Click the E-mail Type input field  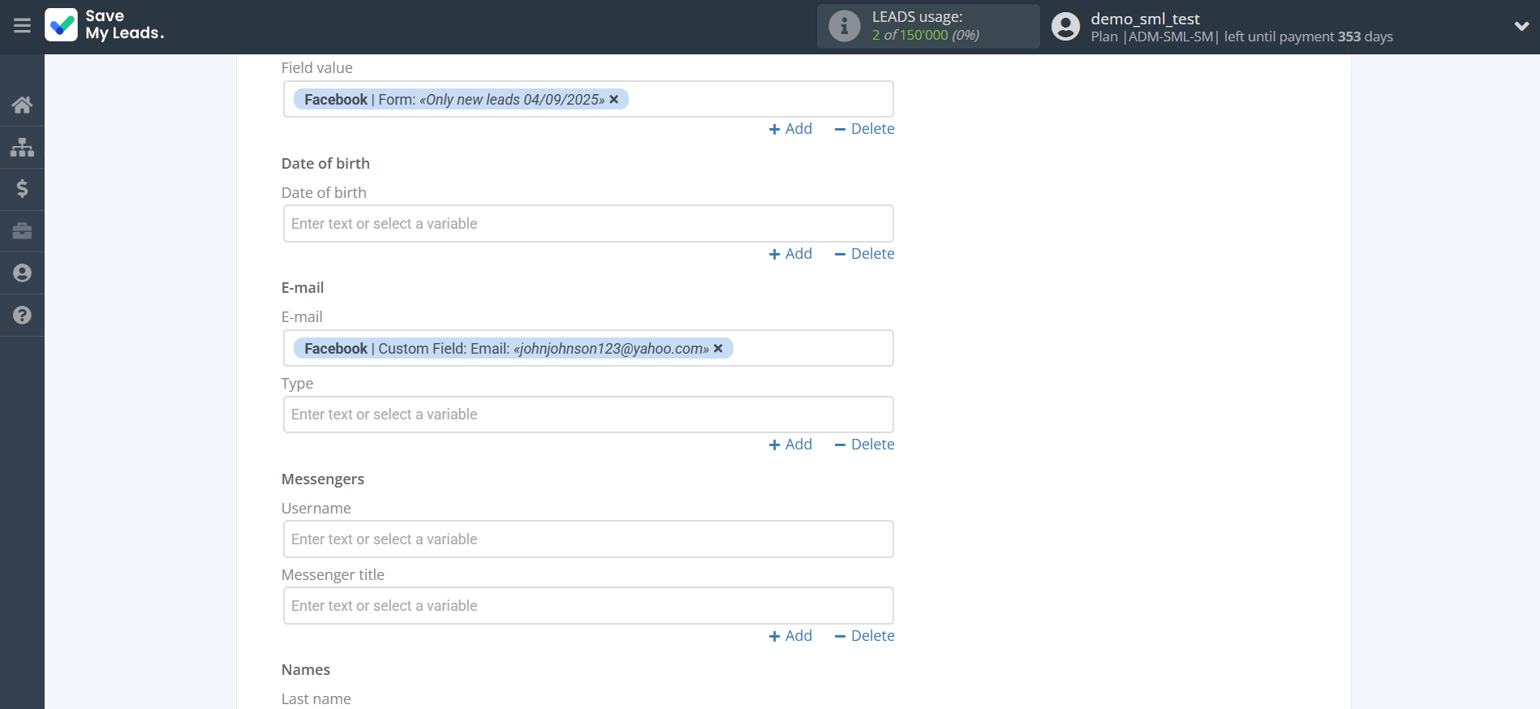[x=588, y=415]
